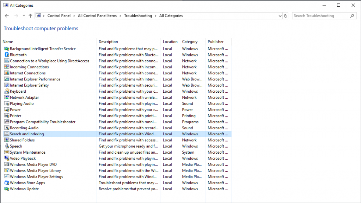This screenshot has width=361, height=203.
Task: Expand chevron after Troubleshooting breadcrumb
Action: [155, 16]
